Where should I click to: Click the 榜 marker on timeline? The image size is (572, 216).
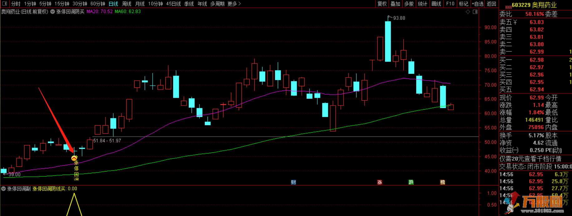pos(442,182)
